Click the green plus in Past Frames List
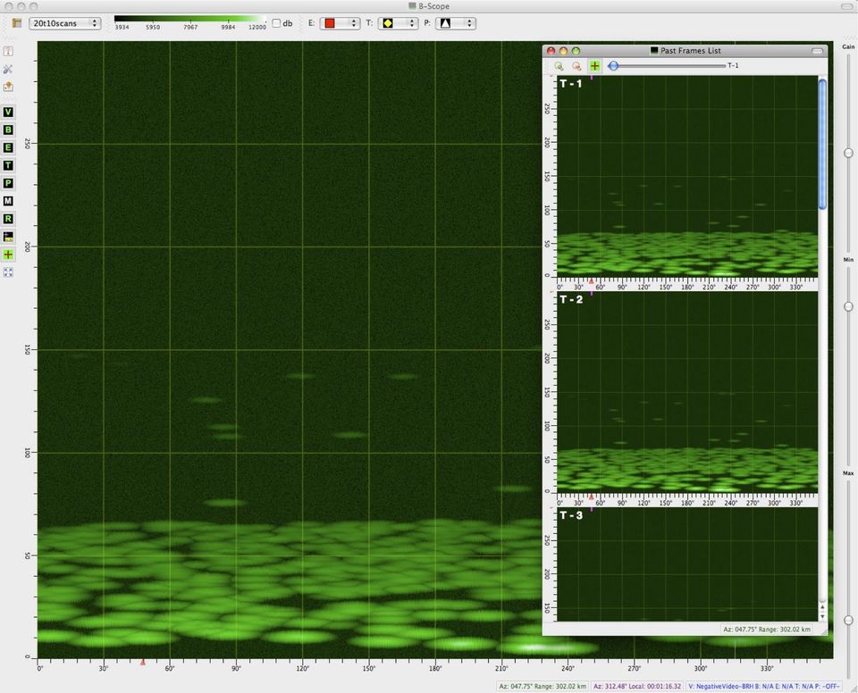Screen dimensions: 858x693 (594, 65)
